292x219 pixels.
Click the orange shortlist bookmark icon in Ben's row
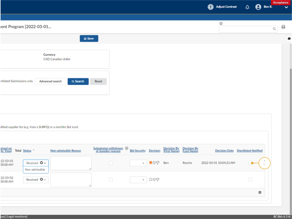(151, 163)
